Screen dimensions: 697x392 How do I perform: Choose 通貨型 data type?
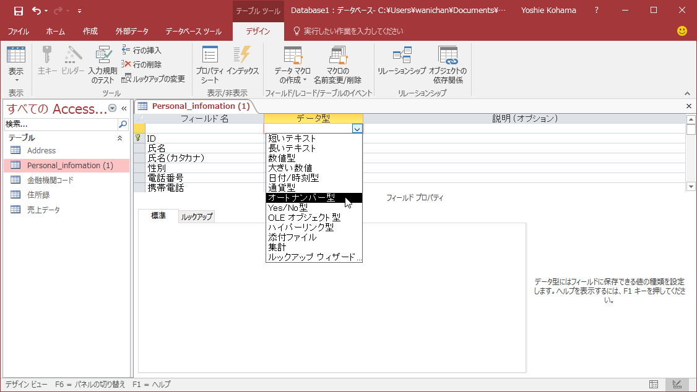314,188
